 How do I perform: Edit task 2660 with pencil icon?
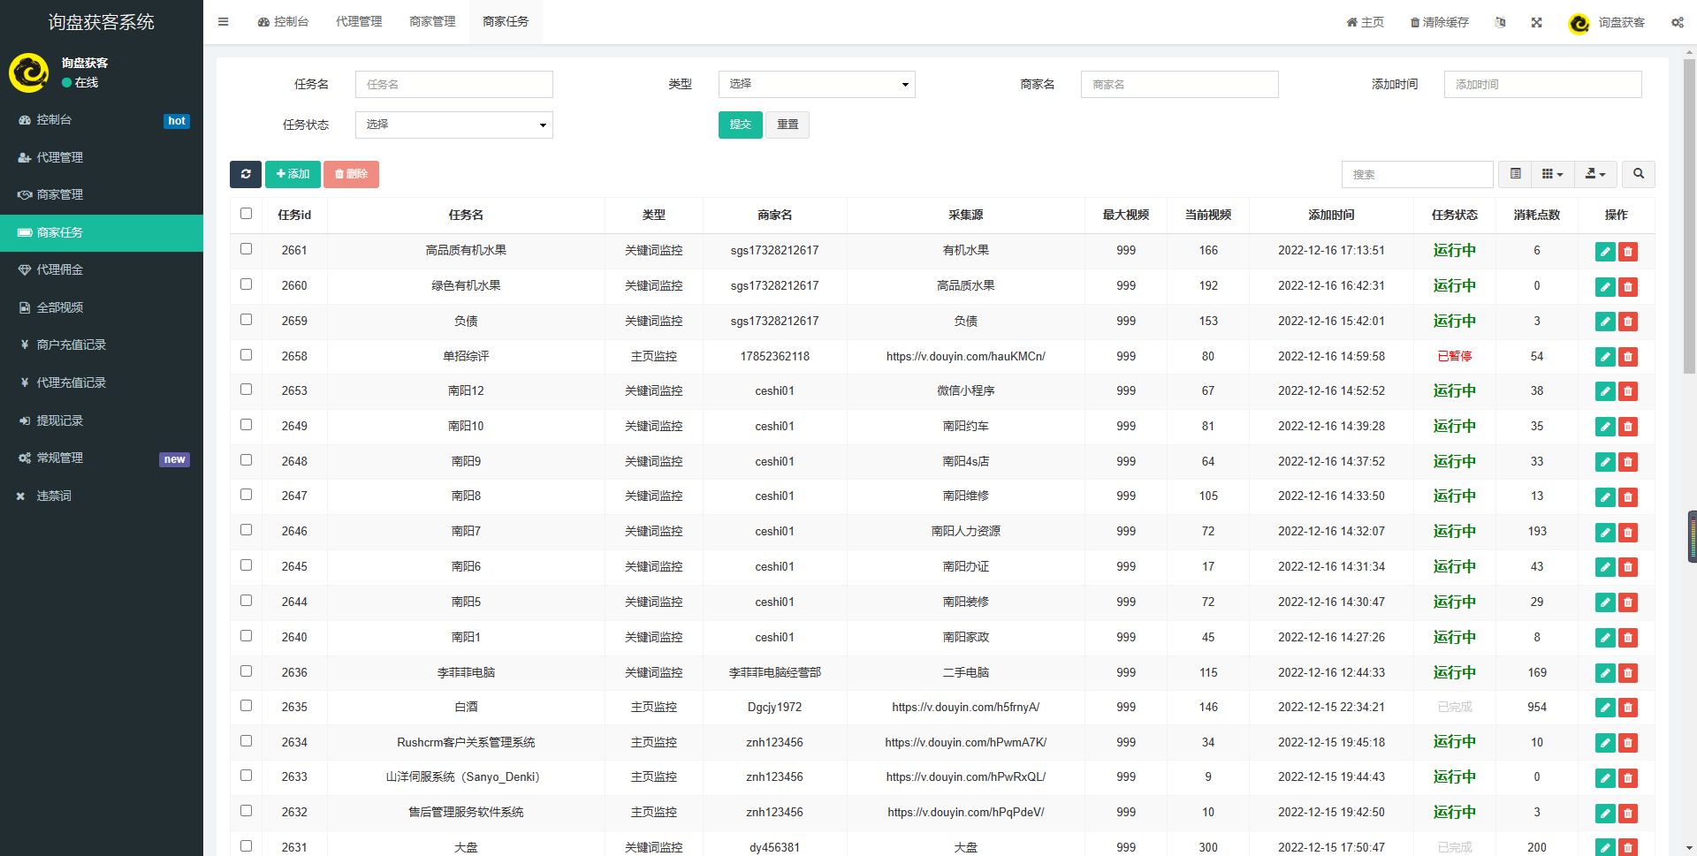click(1605, 287)
